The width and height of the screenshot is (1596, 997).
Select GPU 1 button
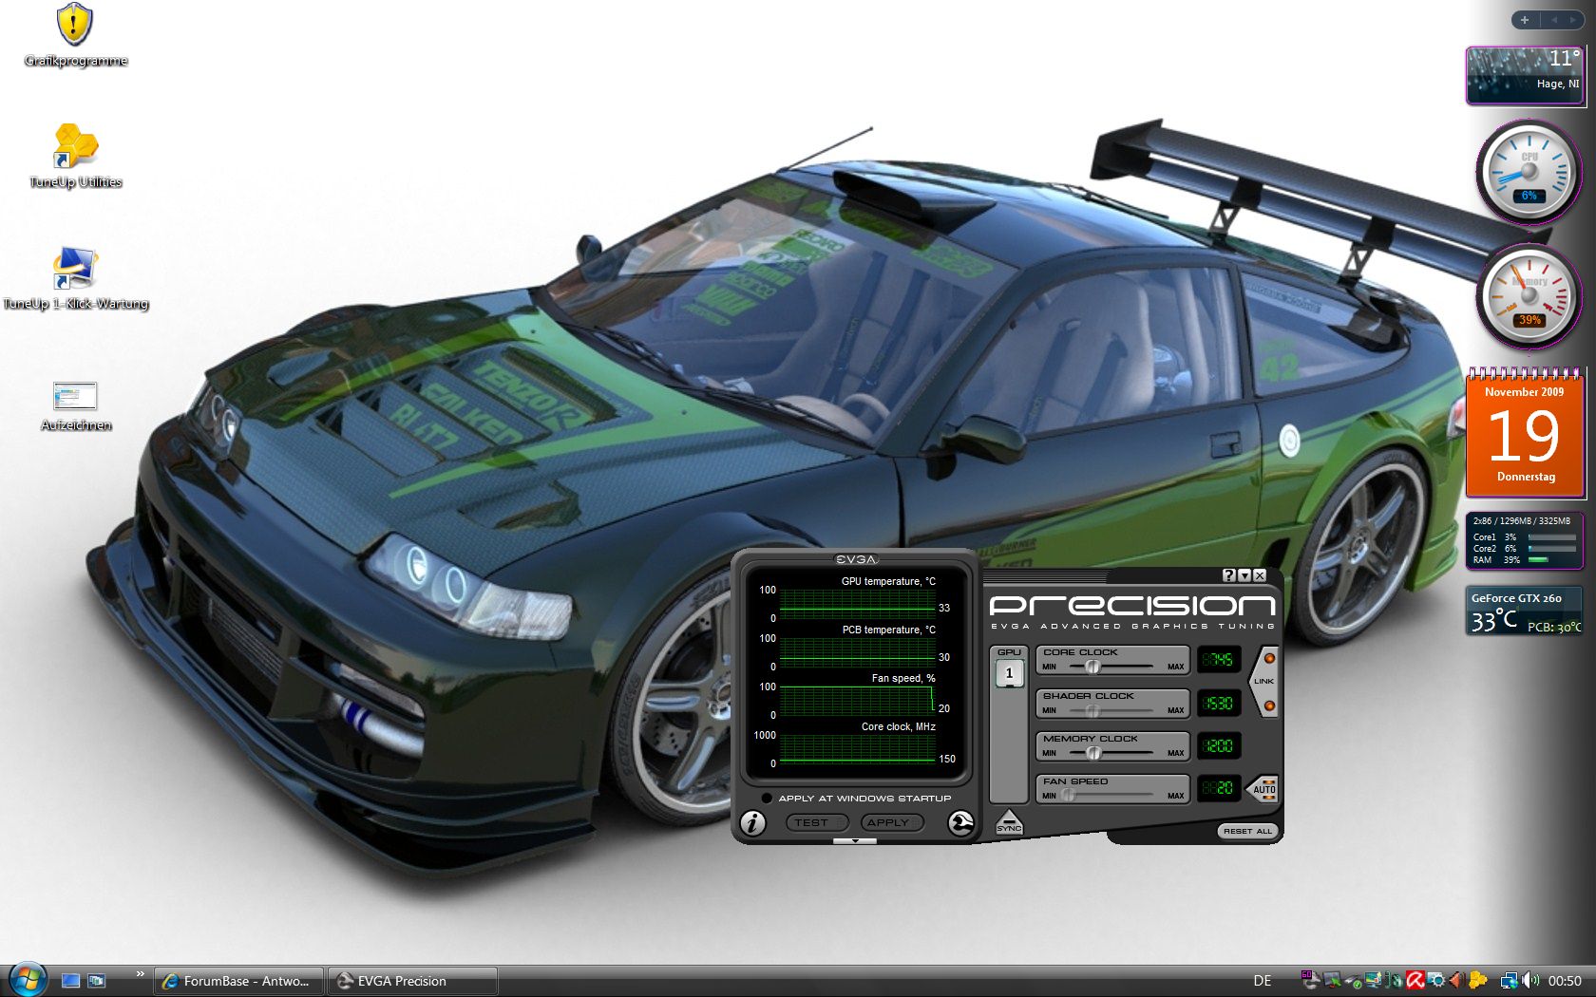[1009, 673]
